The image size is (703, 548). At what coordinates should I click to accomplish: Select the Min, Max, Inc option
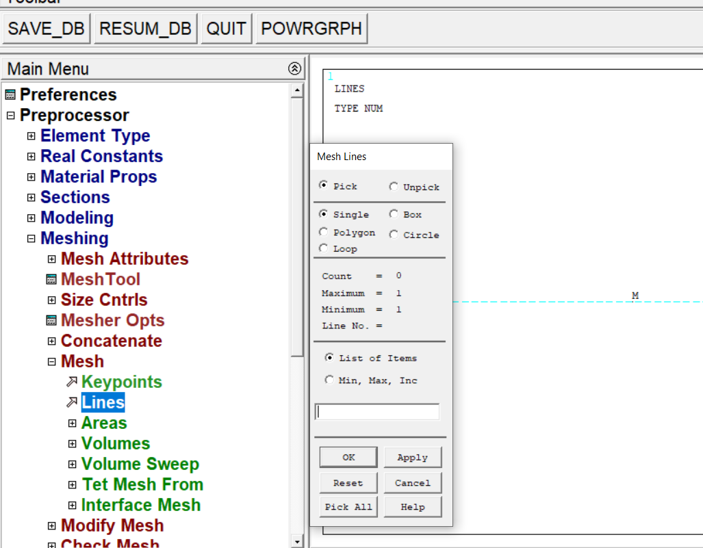329,380
